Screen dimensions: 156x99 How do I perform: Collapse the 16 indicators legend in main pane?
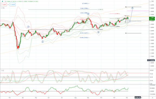point(3,8)
